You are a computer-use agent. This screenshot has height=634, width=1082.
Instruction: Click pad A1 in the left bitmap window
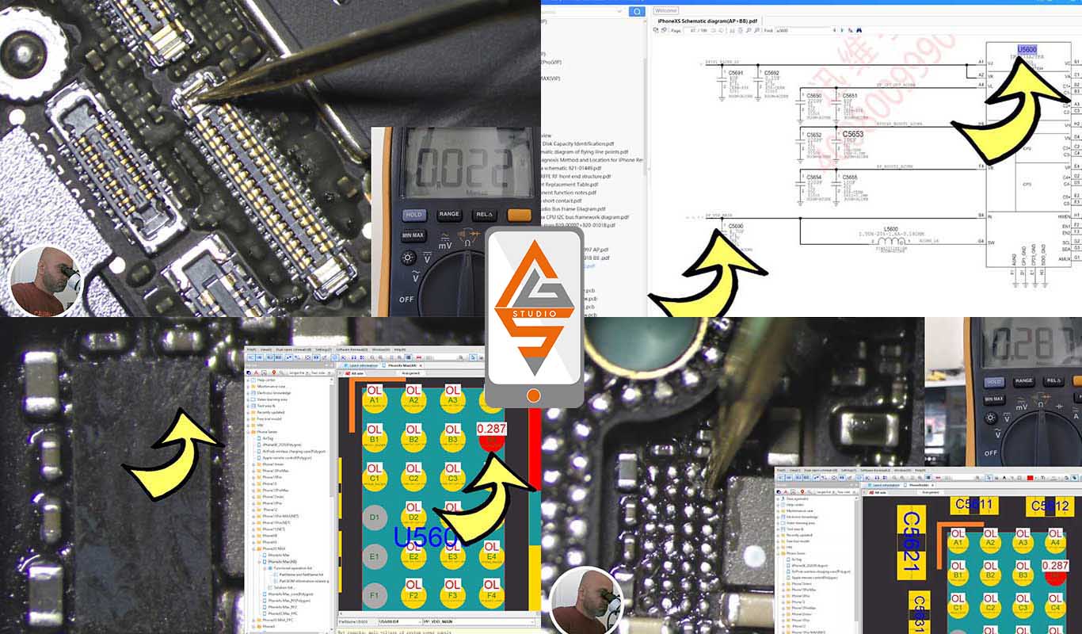coord(375,399)
